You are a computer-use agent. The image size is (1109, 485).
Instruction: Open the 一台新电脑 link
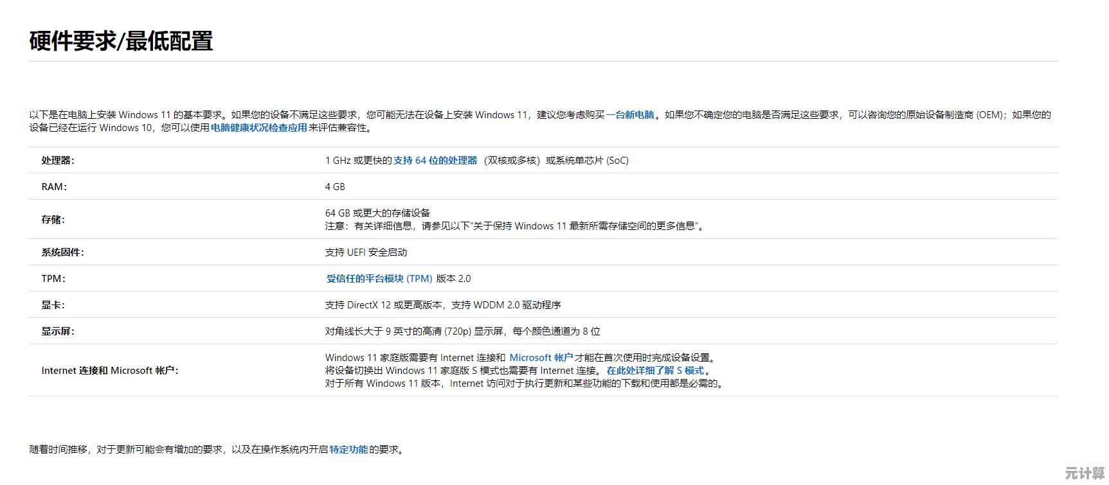tap(630, 115)
